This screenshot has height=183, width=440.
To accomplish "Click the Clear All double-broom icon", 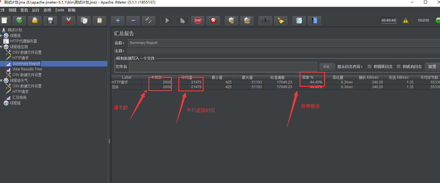I will click(247, 20).
